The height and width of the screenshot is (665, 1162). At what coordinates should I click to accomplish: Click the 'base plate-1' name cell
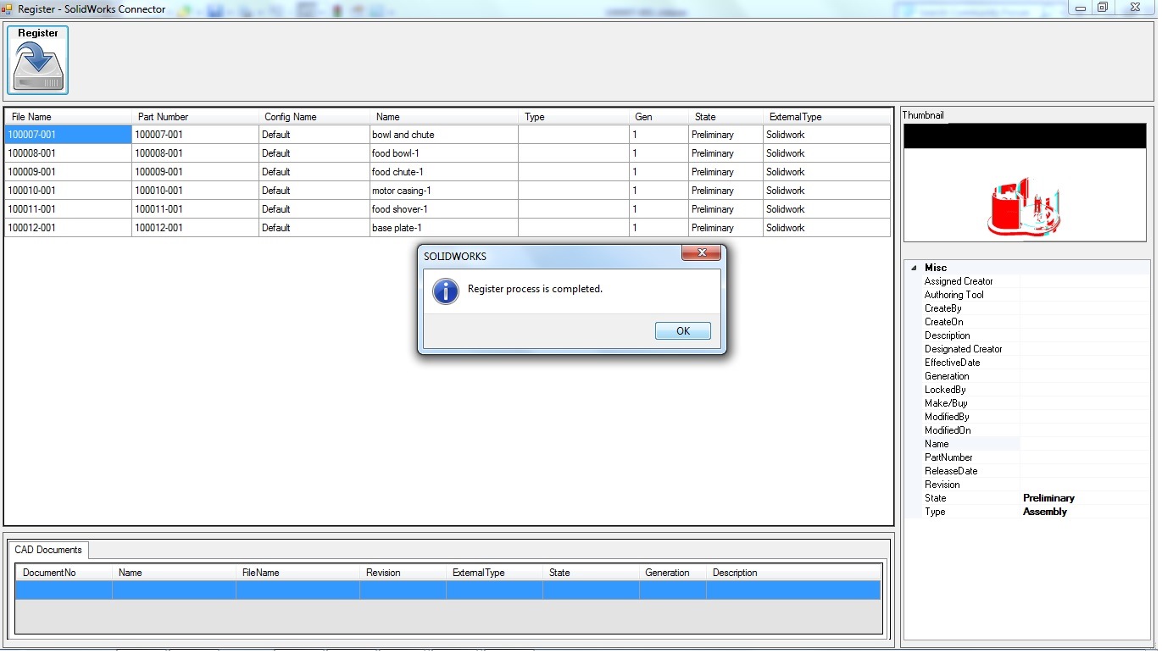click(x=444, y=228)
